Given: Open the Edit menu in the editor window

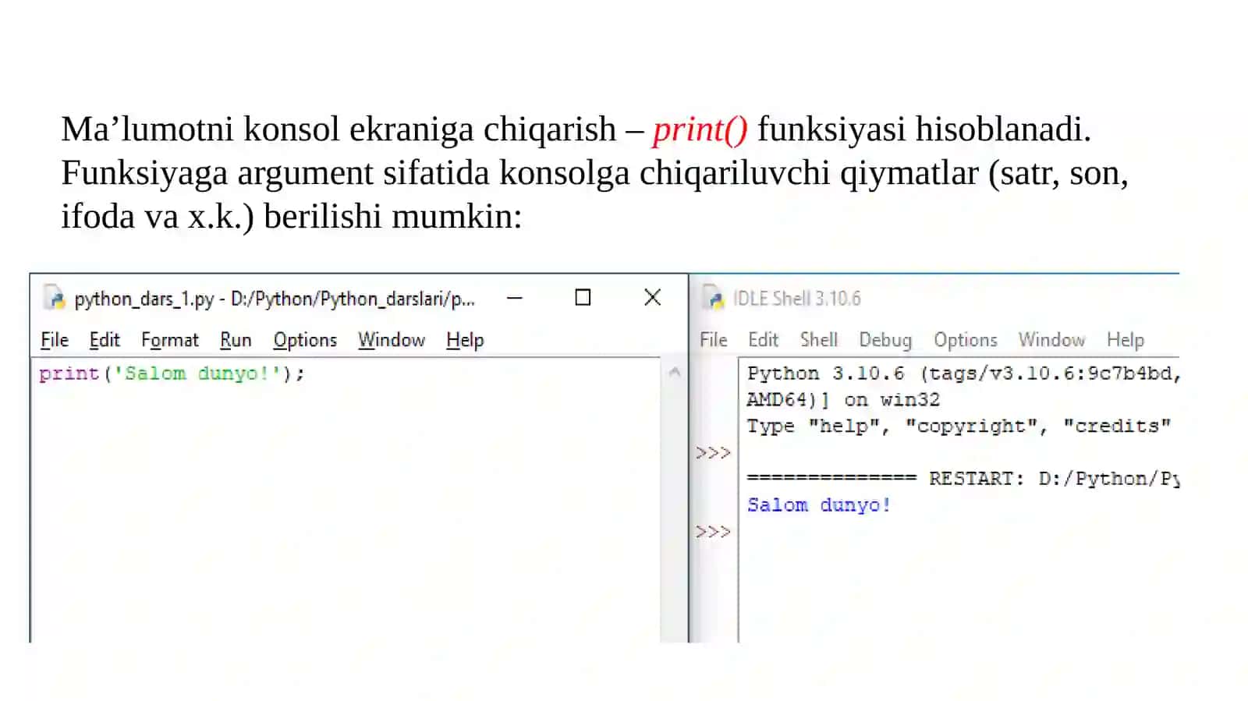Looking at the screenshot, I should click(x=105, y=340).
